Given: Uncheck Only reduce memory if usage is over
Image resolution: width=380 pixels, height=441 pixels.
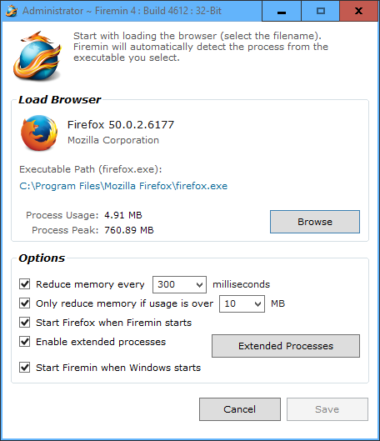Looking at the screenshot, I should pos(25,303).
